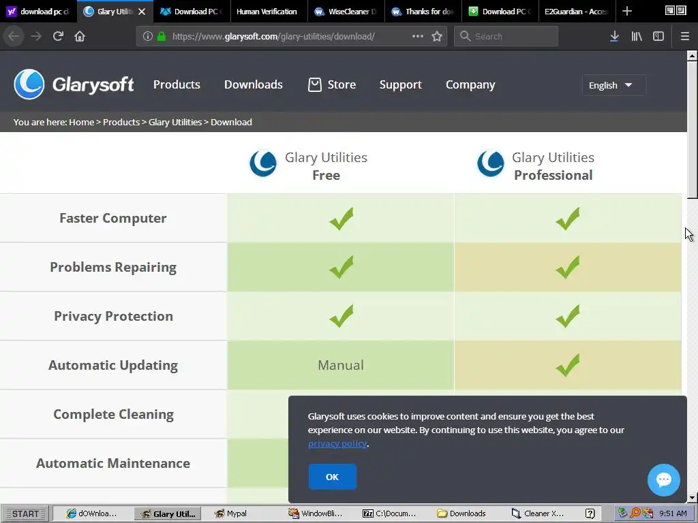Open the browser hamburger menu
The width and height of the screenshot is (698, 523).
point(684,36)
